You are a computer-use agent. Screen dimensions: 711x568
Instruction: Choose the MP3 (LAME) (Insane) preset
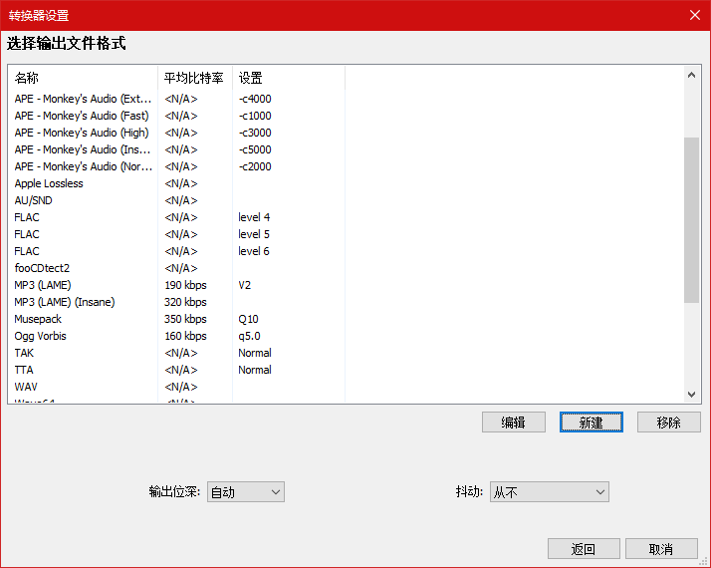pyautogui.click(x=64, y=302)
